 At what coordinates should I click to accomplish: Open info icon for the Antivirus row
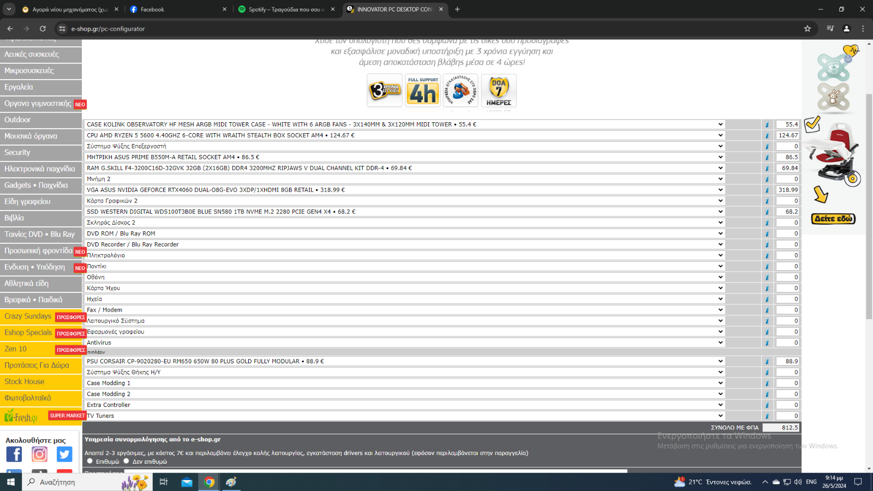coord(767,343)
